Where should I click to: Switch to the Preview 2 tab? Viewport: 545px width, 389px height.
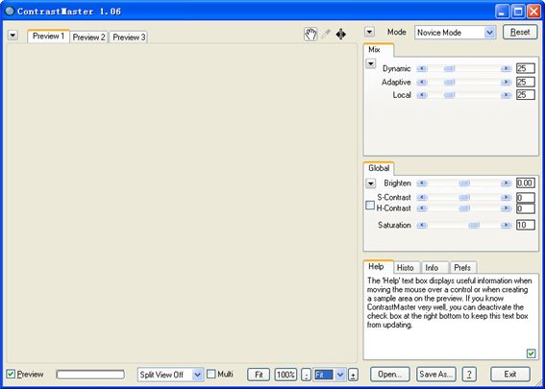(89, 37)
